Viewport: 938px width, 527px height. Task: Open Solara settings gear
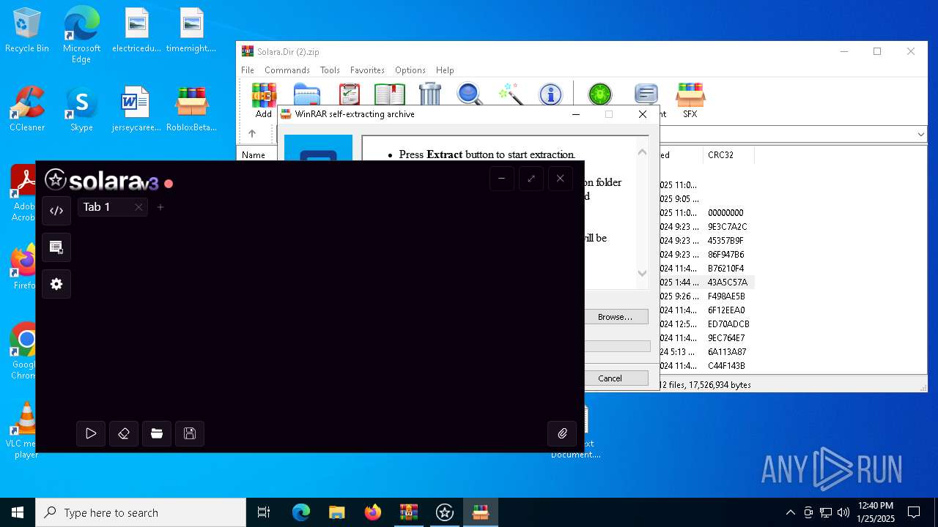(x=56, y=284)
